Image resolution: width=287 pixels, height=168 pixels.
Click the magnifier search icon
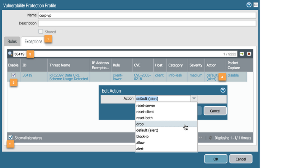[10, 54]
